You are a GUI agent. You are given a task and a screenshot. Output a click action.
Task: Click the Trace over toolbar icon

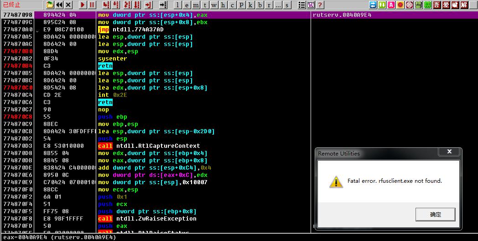point(137,5)
